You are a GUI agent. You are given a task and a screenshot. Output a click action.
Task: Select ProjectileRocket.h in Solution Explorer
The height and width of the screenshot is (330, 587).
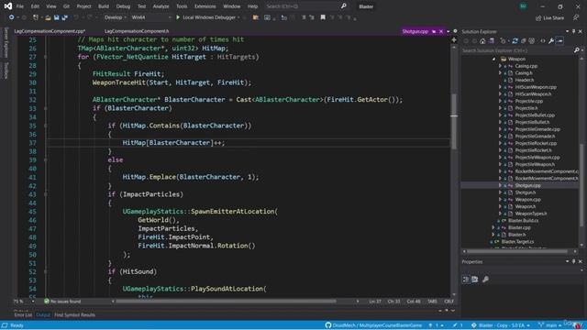click(533, 150)
